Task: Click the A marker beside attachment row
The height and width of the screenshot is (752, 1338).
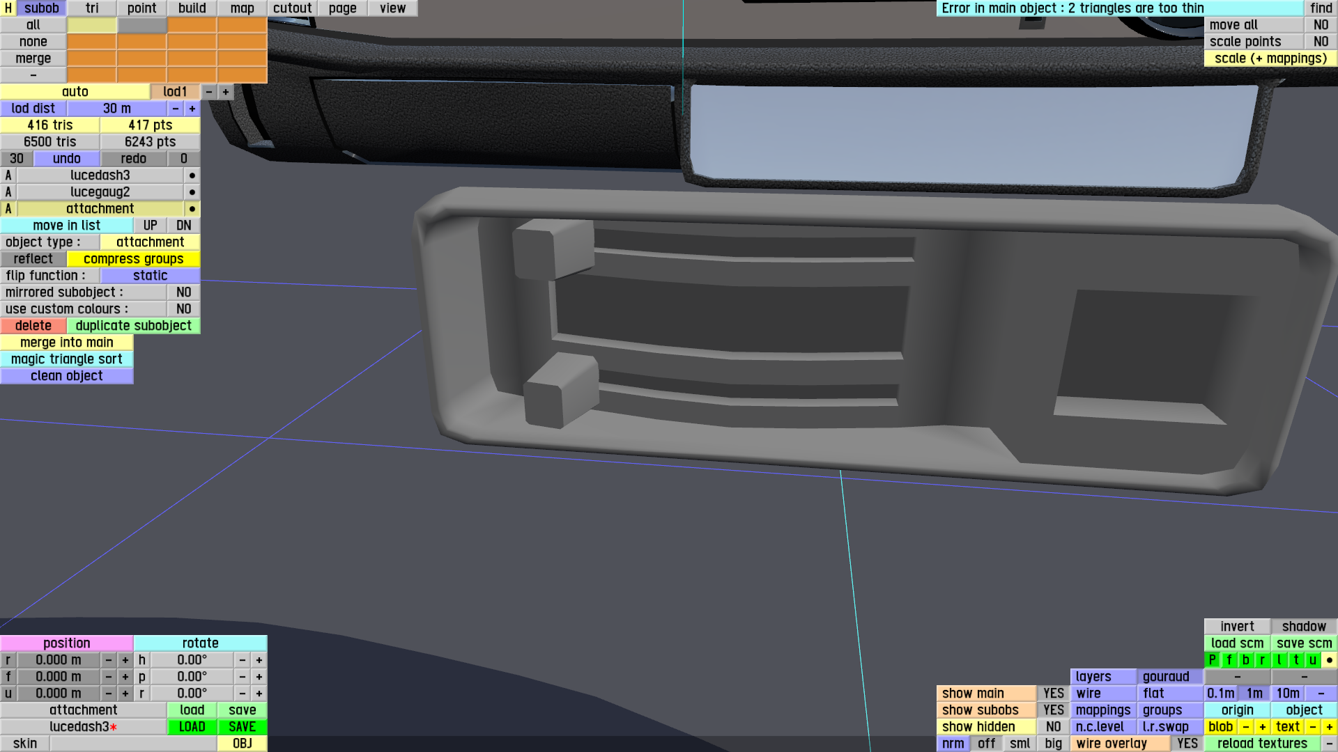Action: pos(8,209)
